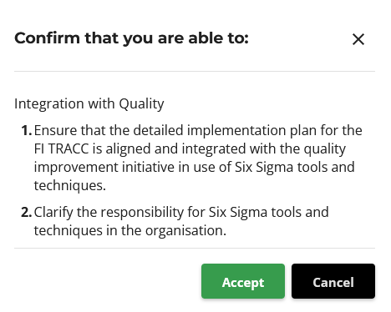Click the words 'FI TRACC' in item one
The height and width of the screenshot is (312, 391).
tap(61, 148)
